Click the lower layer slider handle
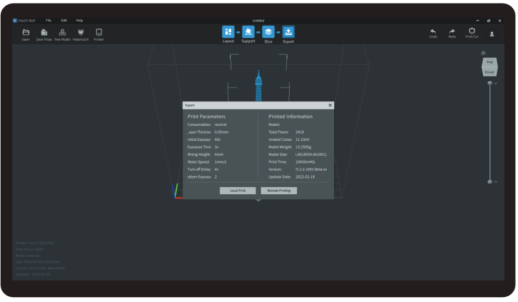Image resolution: width=518 pixels, height=302 pixels. 490,182
